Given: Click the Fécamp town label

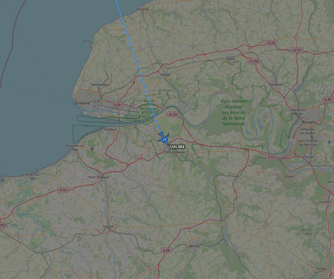Looking at the screenshot, I should tap(143, 9).
